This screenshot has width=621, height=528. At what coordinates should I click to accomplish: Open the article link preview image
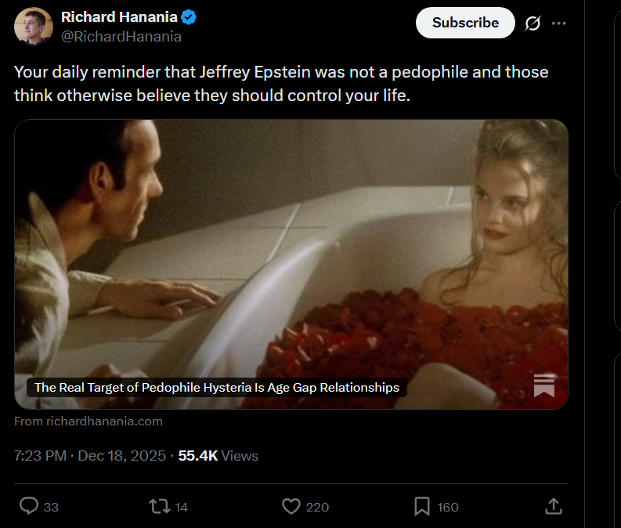[x=291, y=251]
